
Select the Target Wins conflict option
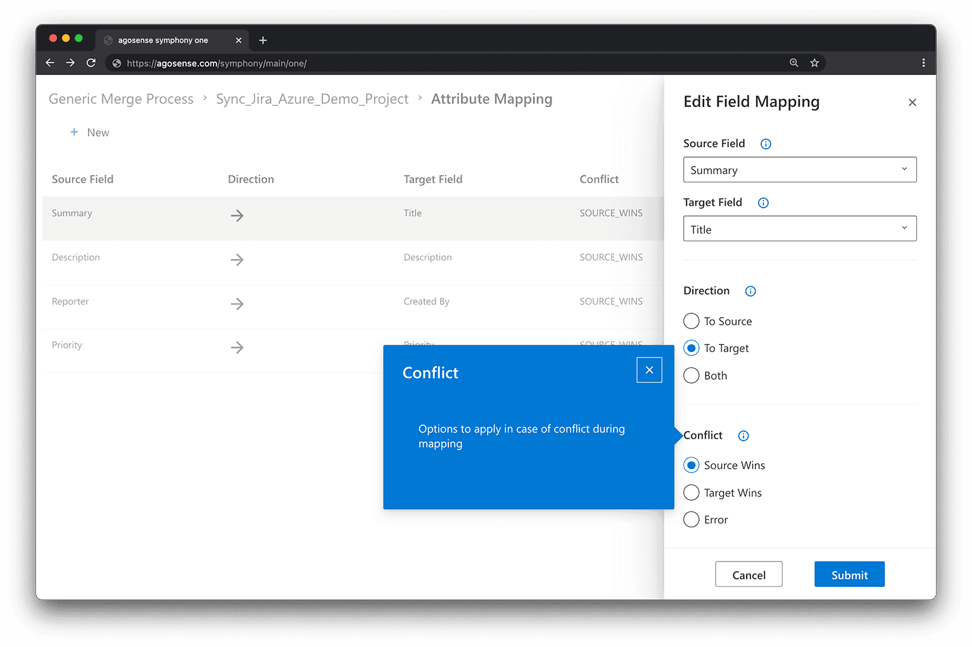(x=691, y=493)
